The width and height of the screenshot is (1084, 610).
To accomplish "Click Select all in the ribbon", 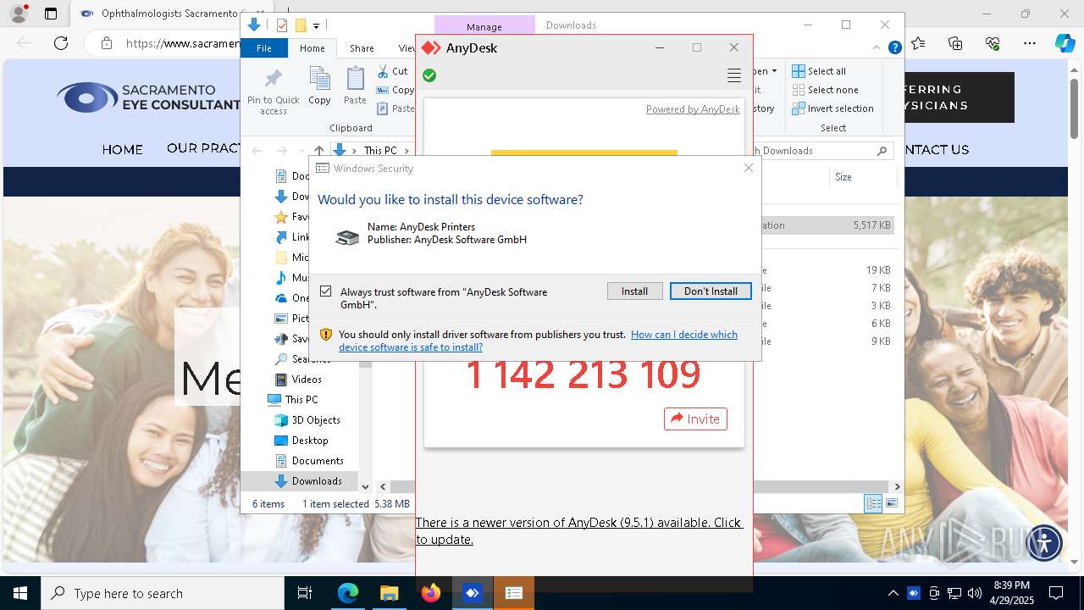I will [819, 71].
